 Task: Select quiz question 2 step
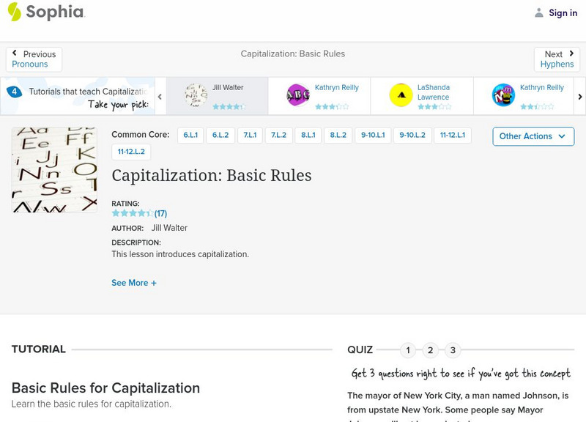[431, 350]
